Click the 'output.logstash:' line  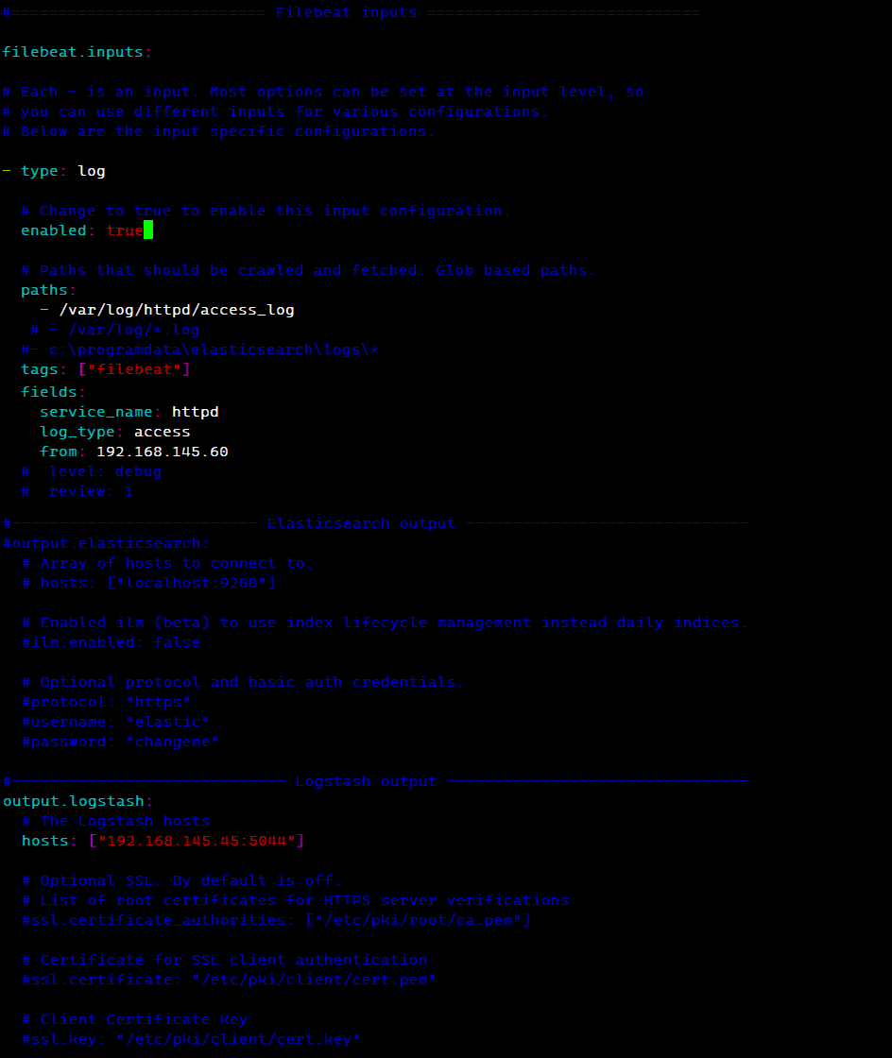click(77, 801)
